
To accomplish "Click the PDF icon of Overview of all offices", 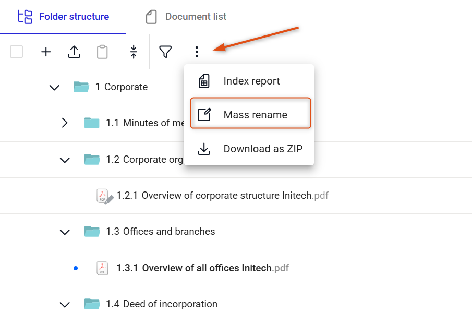I will (102, 268).
